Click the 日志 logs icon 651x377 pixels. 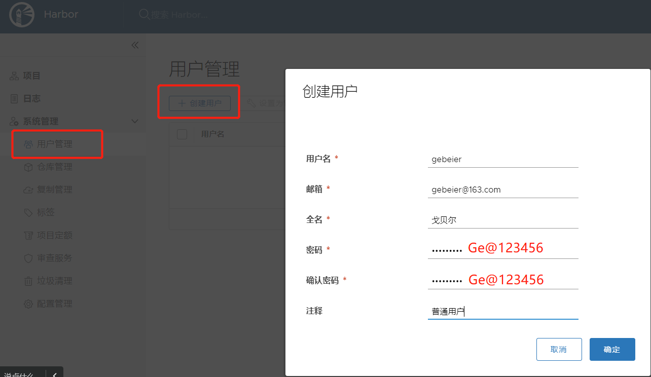(x=14, y=99)
